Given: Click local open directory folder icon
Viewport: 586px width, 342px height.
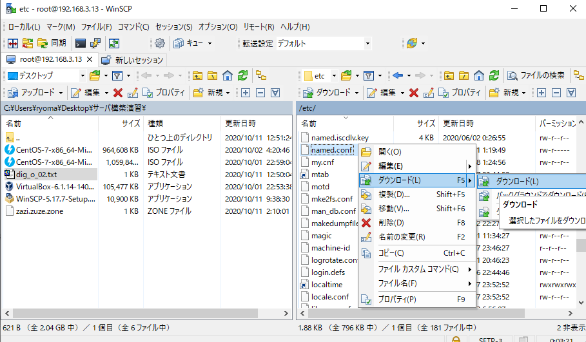Looking at the screenshot, I should (95, 76).
